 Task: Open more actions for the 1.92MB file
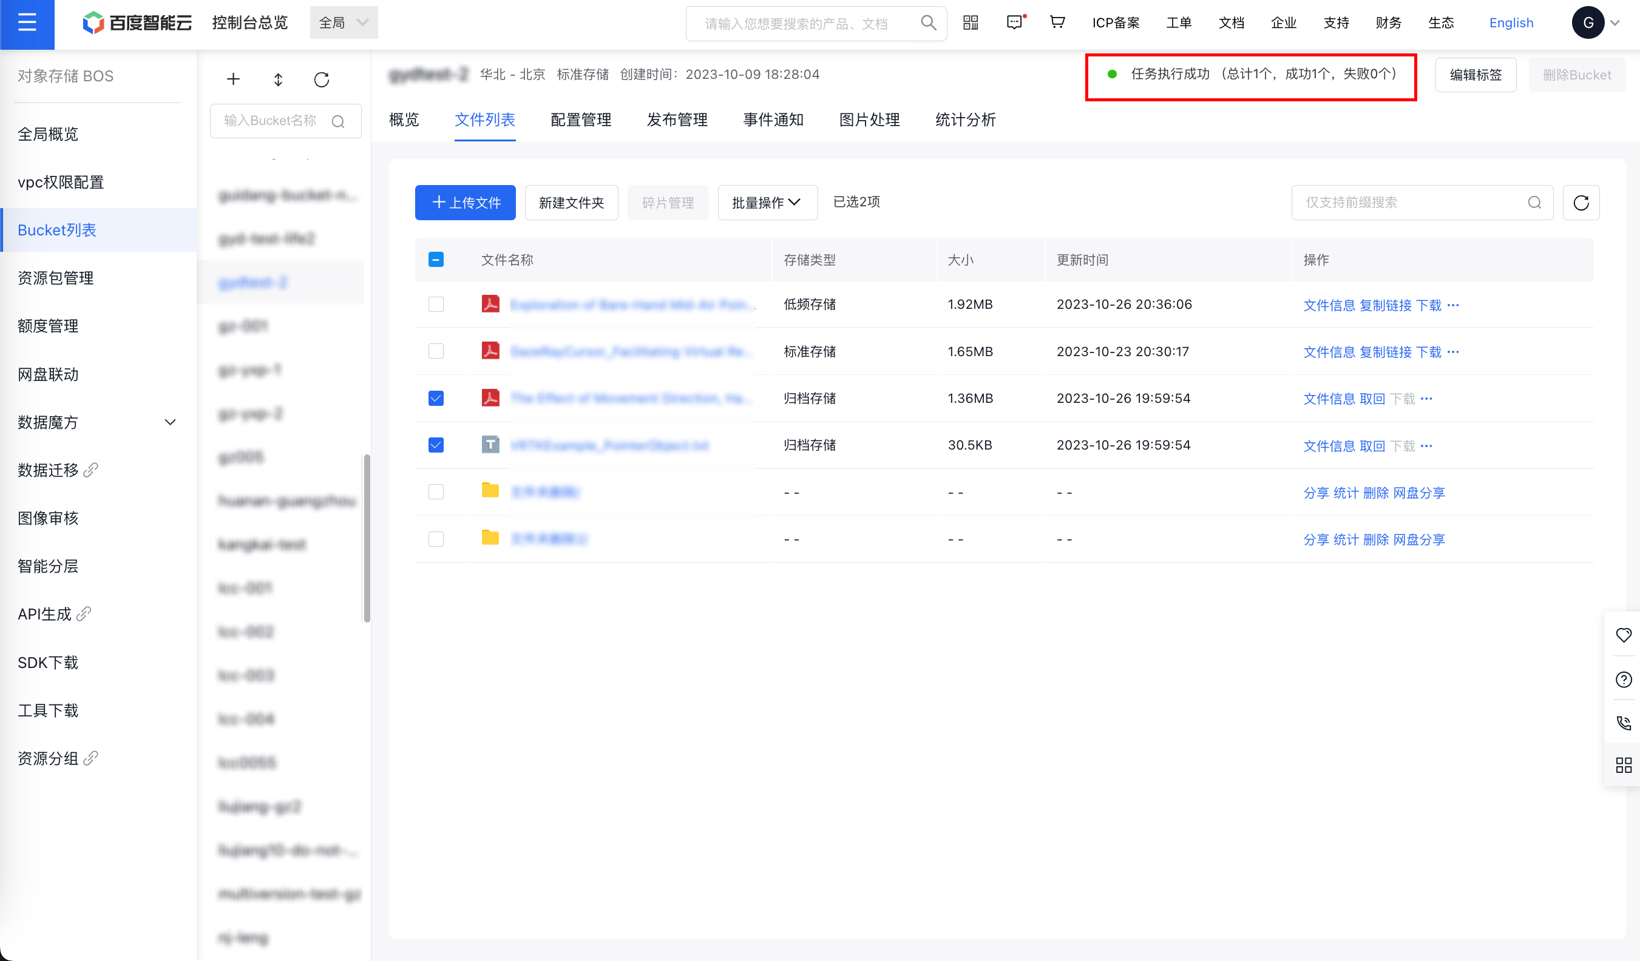point(1453,305)
